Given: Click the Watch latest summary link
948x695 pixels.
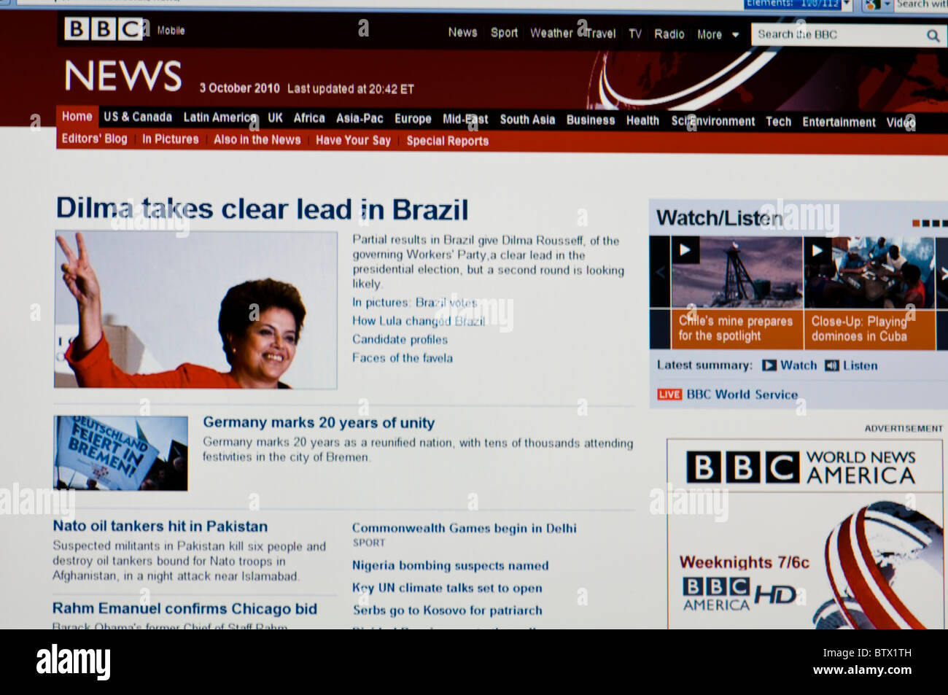Looking at the screenshot, I should click(799, 365).
